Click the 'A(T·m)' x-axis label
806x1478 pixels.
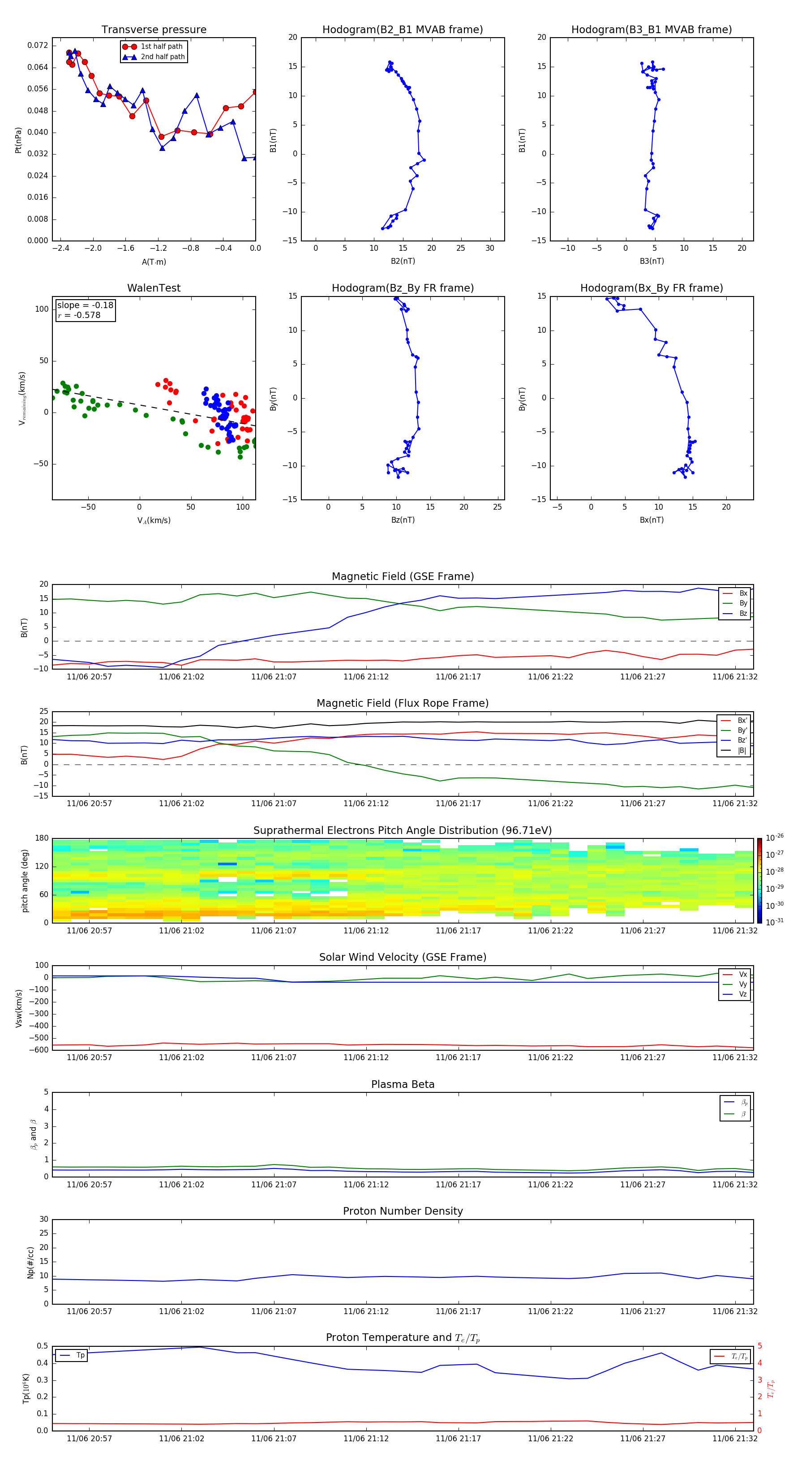click(154, 262)
